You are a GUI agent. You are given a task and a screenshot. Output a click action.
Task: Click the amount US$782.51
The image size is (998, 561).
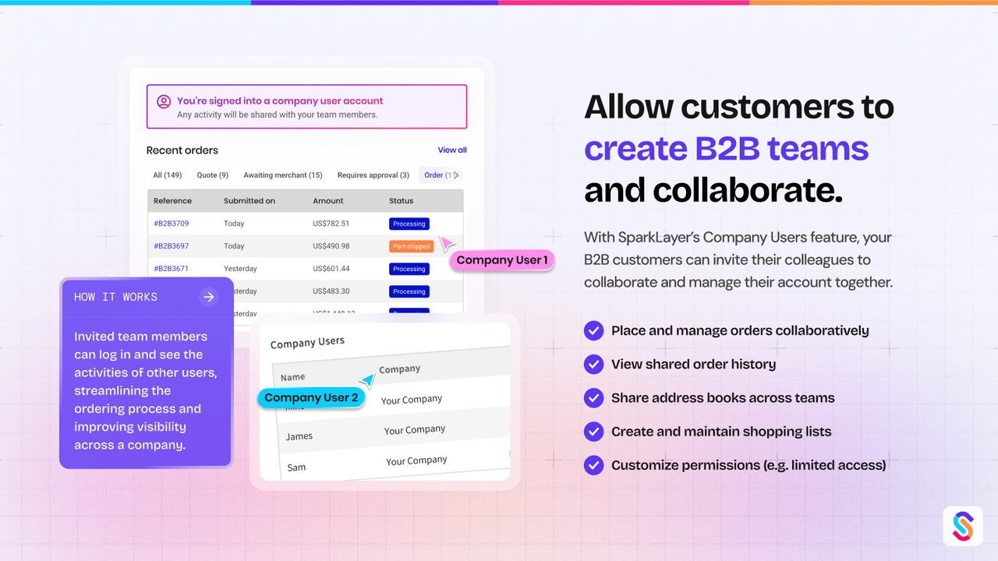point(331,224)
